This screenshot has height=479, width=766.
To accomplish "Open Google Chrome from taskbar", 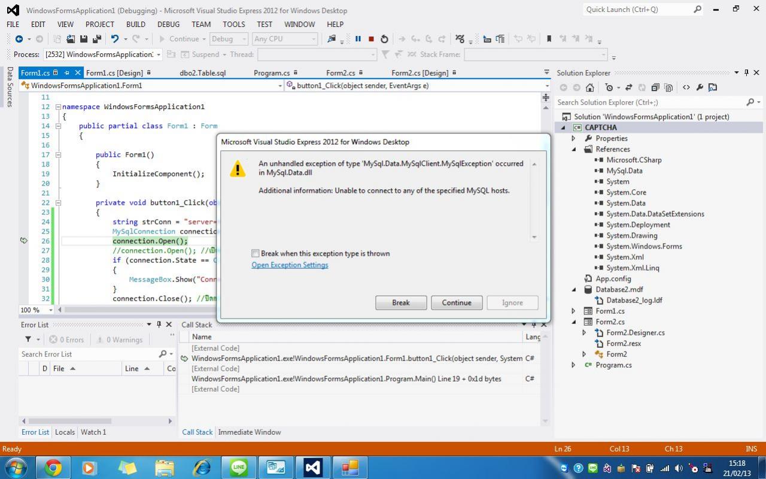I will tap(53, 467).
